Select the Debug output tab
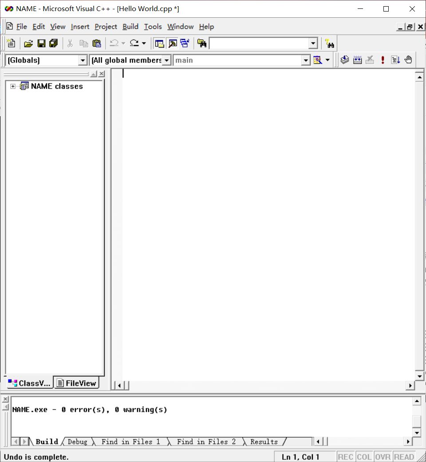This screenshot has height=462, width=426. 78,442
